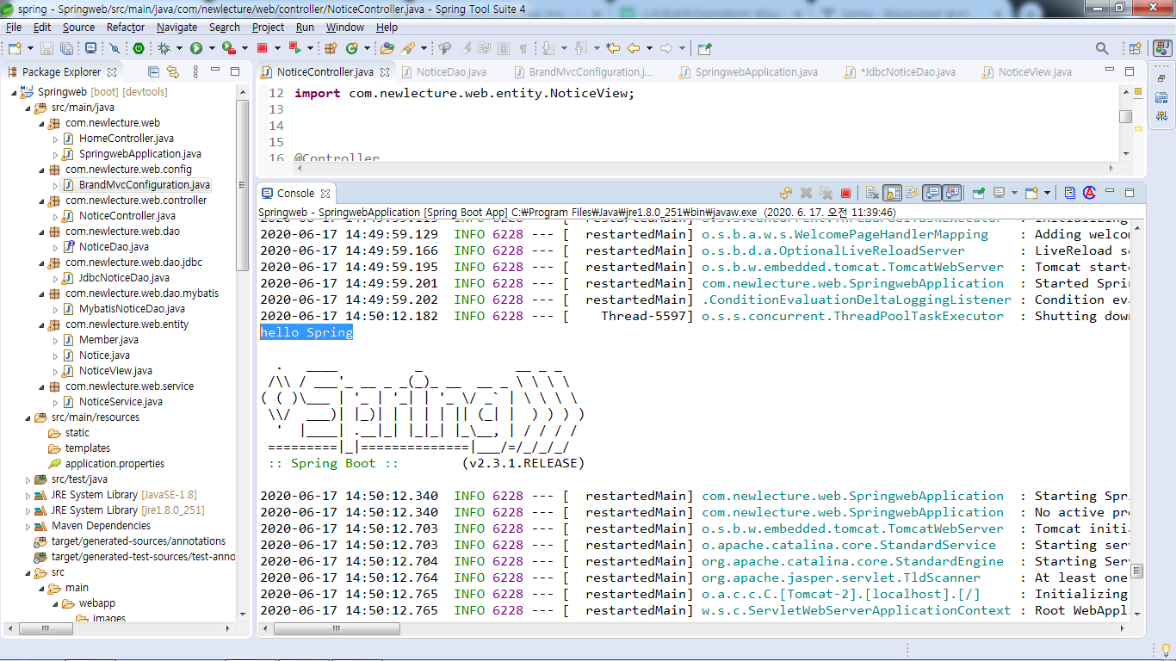Click View Menu dots in Package Explorer
This screenshot has height=661, width=1176.
tap(195, 72)
